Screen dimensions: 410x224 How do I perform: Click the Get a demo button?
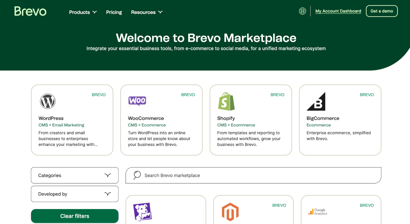[382, 11]
